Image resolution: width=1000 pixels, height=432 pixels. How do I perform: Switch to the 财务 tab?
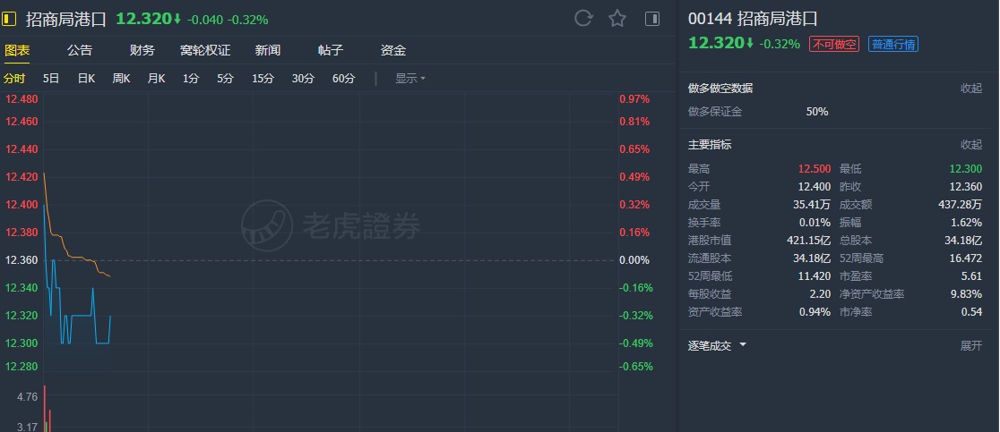(142, 51)
